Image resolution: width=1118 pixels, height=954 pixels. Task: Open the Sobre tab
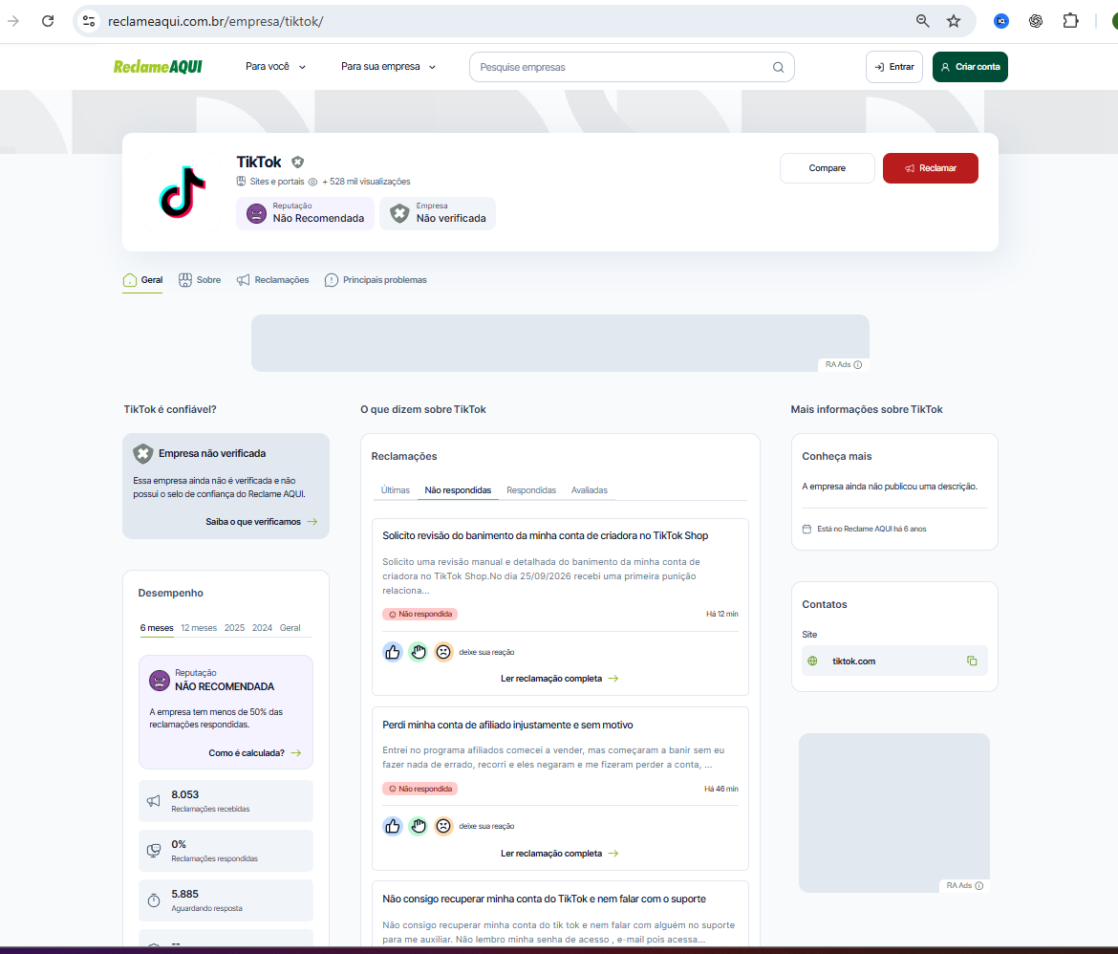tap(200, 280)
